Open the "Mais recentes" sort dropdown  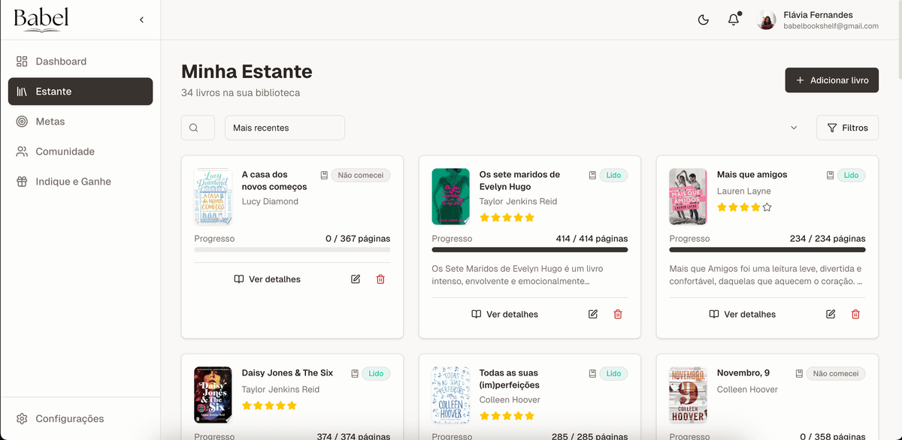pyautogui.click(x=284, y=128)
